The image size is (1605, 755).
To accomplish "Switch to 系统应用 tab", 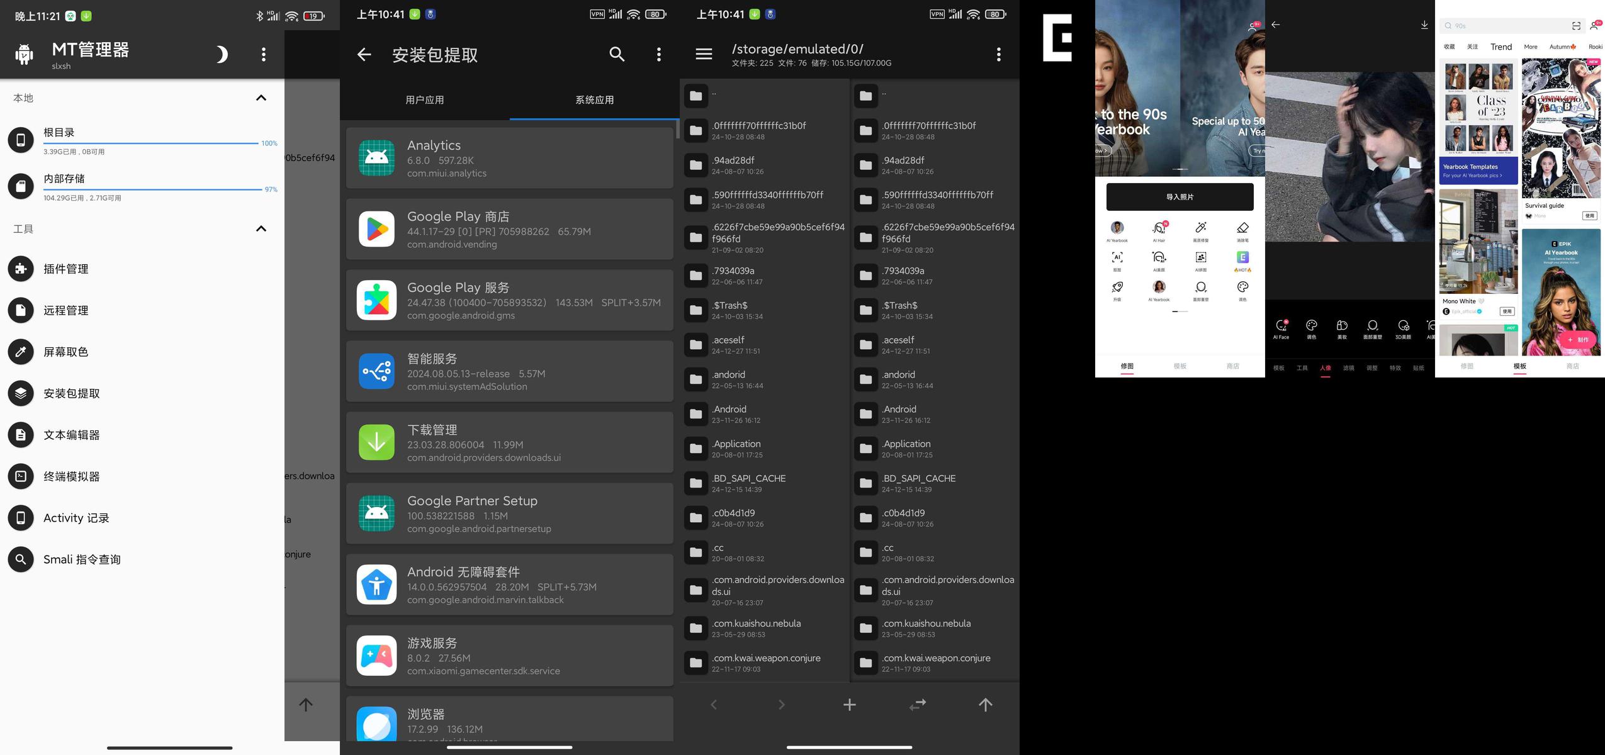I will [594, 100].
